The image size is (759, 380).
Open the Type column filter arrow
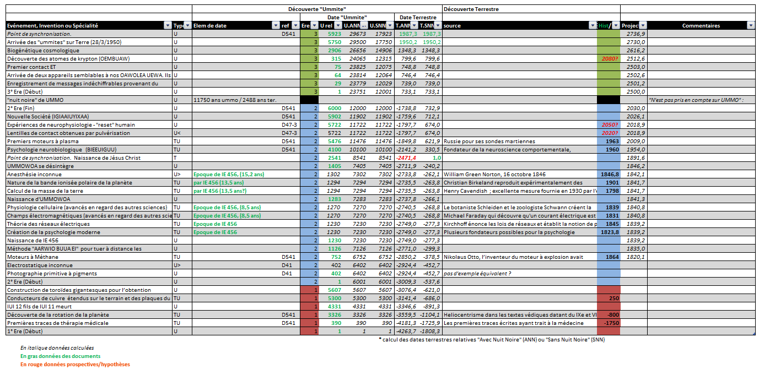187,26
